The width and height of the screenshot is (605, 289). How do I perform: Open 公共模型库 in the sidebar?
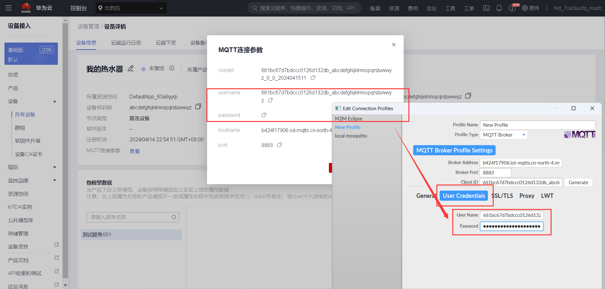tap(21, 220)
